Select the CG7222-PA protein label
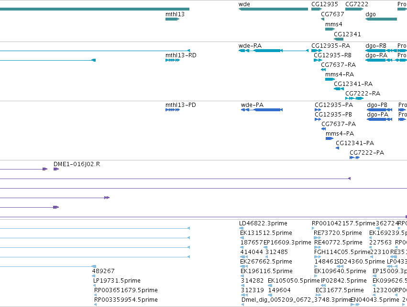The width and height of the screenshot is (407, 307). click(x=367, y=153)
